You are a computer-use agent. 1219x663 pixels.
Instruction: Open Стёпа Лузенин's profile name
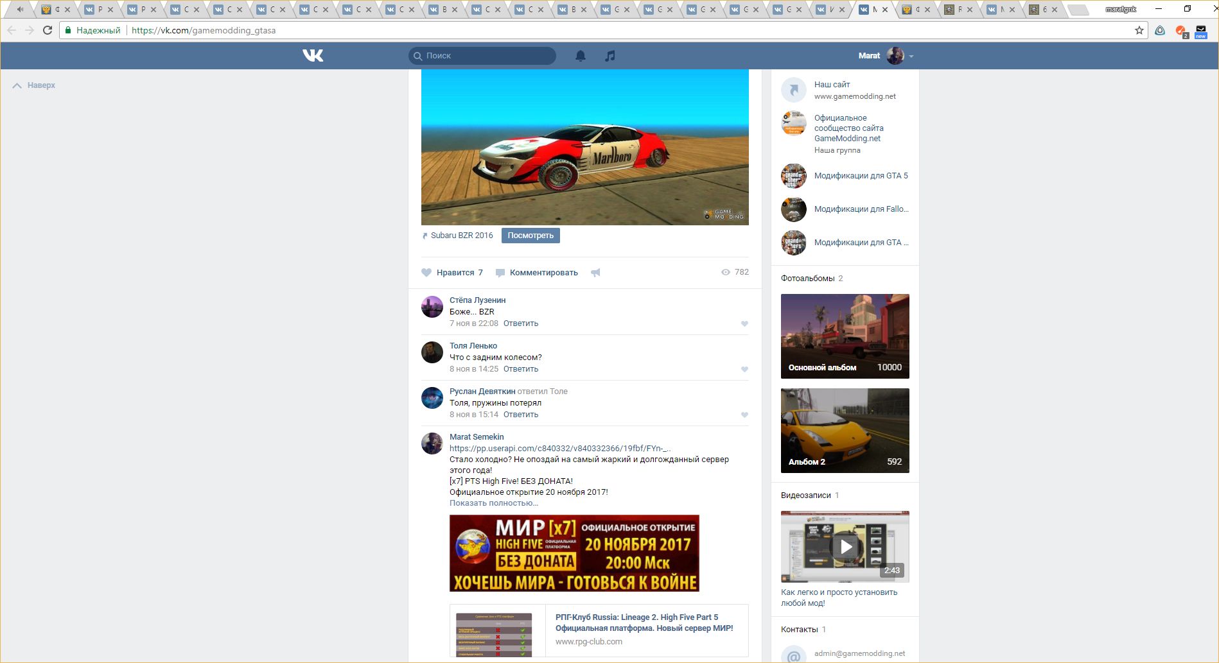coord(477,300)
